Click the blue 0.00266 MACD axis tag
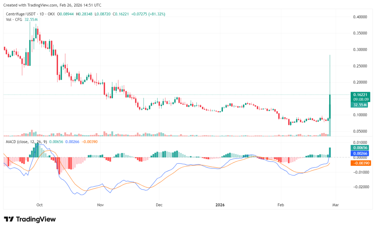376x229 pixels. (x=359, y=153)
